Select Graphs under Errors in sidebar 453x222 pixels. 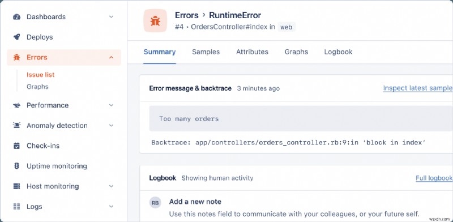point(37,87)
